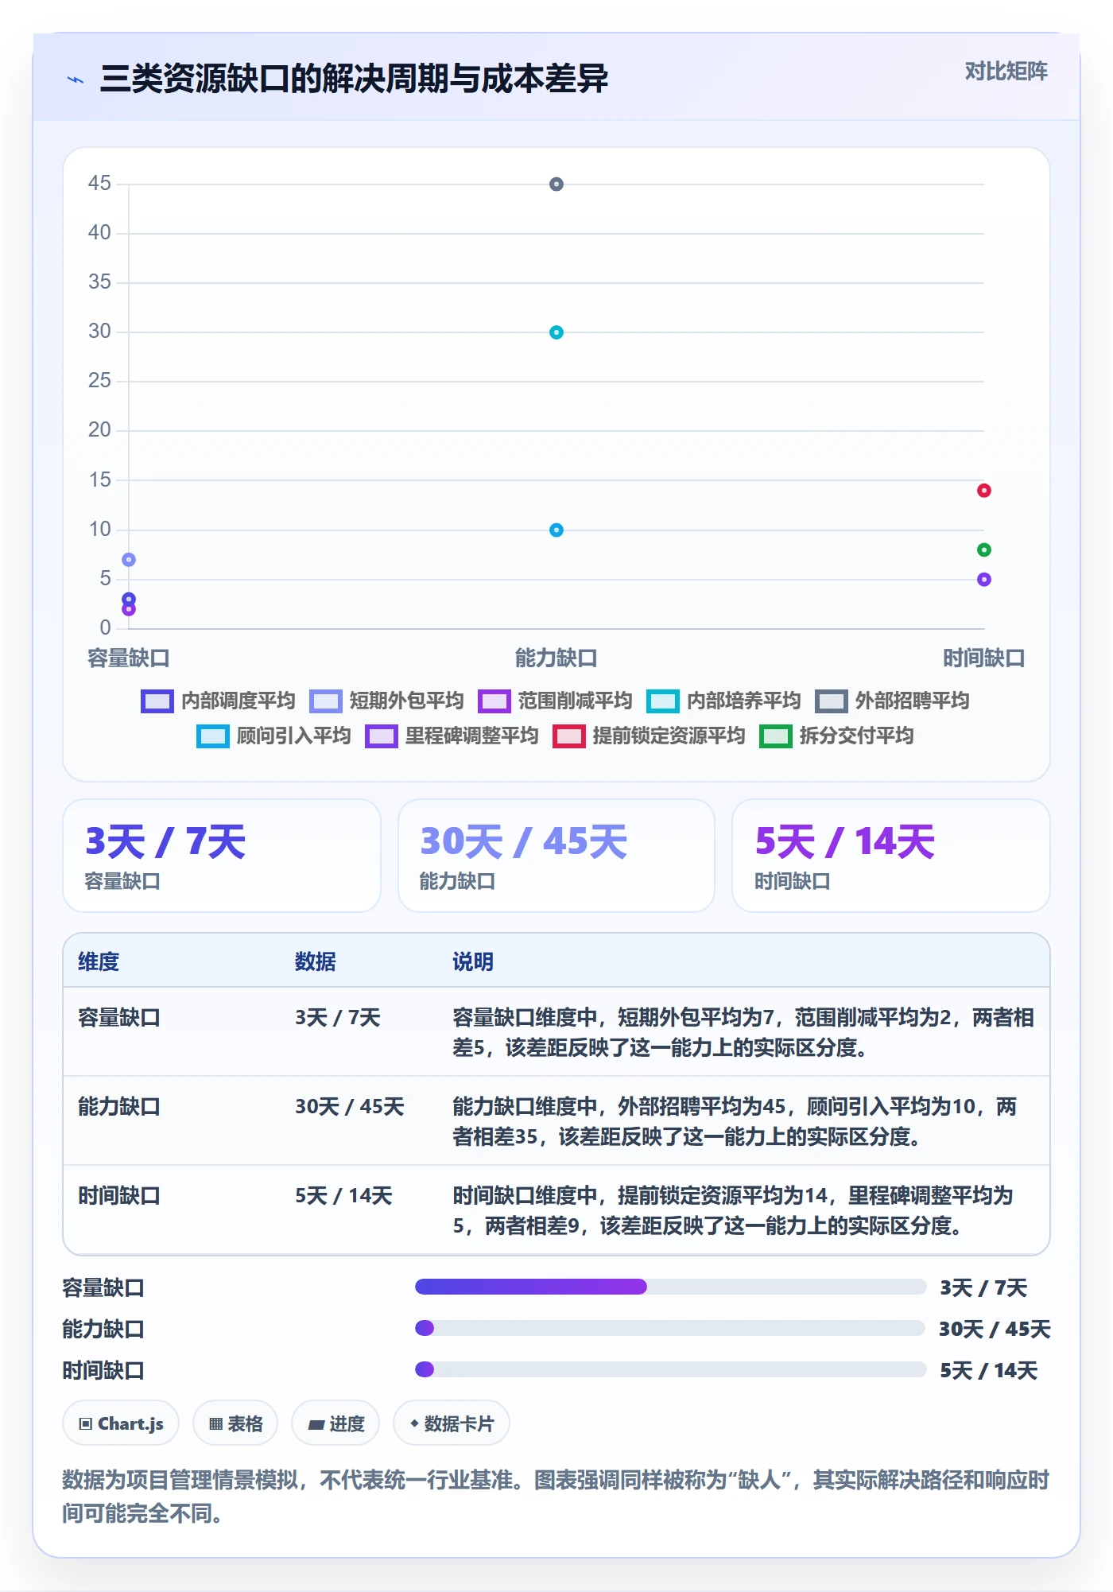This screenshot has height=1592, width=1113.
Task: Toggle the 提前锁定资源平均 legend entry
Action: (x=649, y=736)
